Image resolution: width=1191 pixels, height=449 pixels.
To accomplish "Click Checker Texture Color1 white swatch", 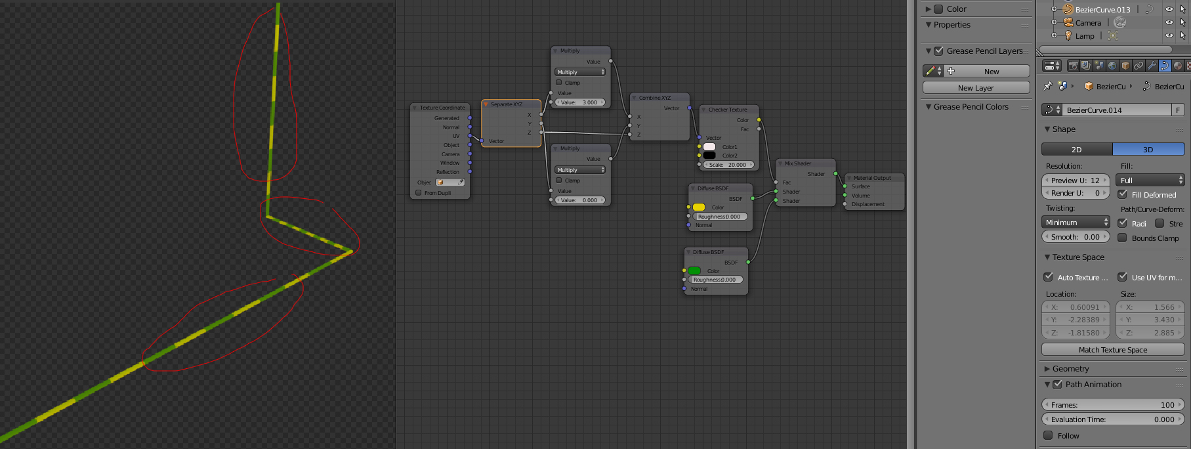I will (x=709, y=146).
